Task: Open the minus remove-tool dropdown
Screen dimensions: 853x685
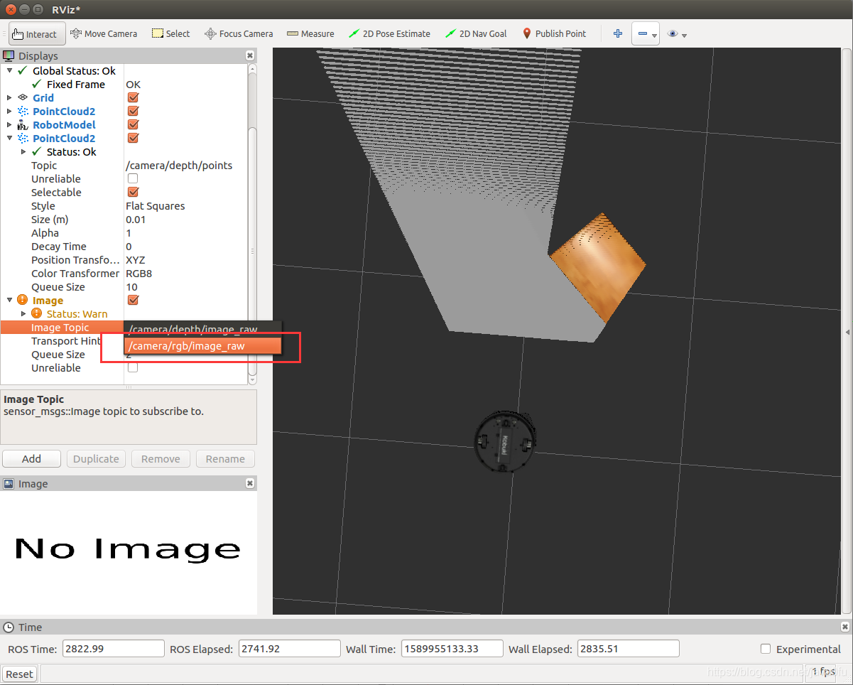Action: (x=646, y=33)
